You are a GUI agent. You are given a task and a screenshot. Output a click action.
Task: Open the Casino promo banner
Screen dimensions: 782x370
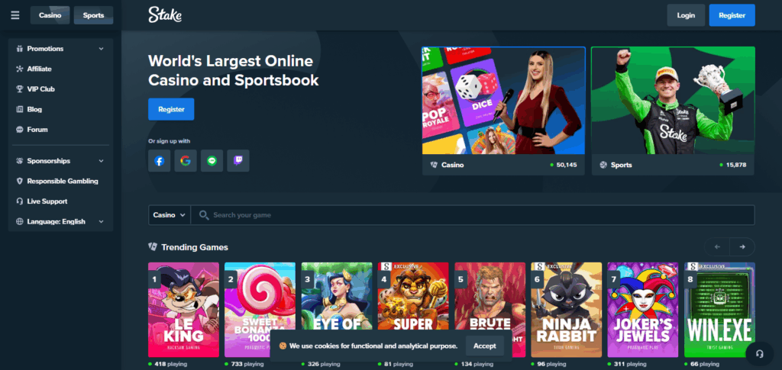pyautogui.click(x=504, y=111)
